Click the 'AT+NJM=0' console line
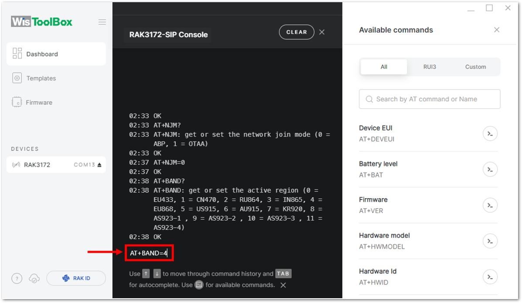522x303 pixels. (x=169, y=162)
